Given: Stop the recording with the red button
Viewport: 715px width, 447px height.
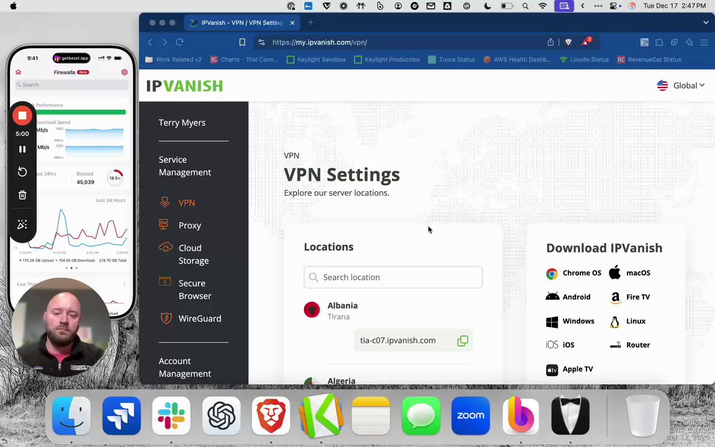Looking at the screenshot, I should [x=22, y=115].
